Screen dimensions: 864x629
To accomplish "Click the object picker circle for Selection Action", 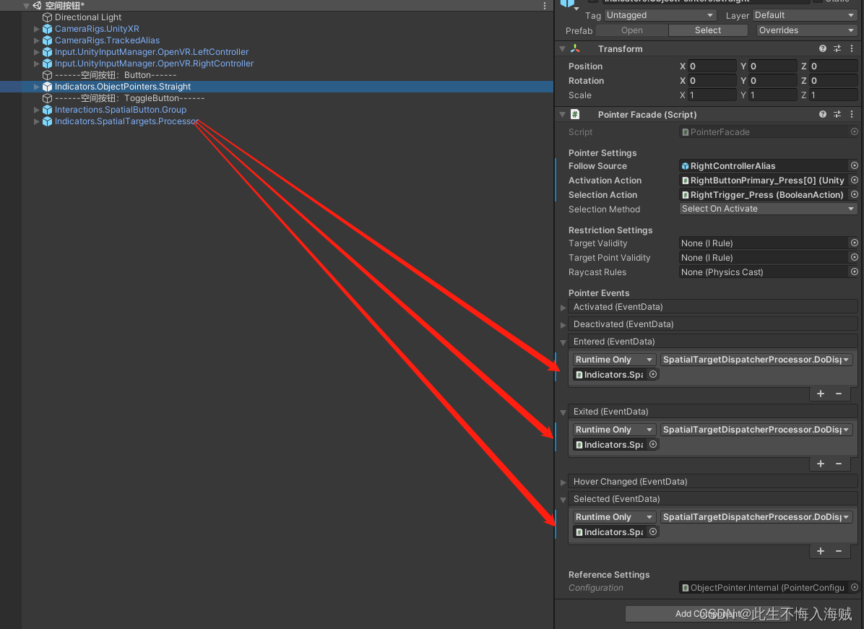I will tap(854, 194).
